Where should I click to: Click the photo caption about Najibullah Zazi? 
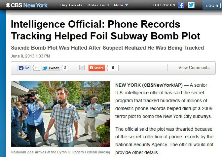pyautogui.click(x=60, y=152)
